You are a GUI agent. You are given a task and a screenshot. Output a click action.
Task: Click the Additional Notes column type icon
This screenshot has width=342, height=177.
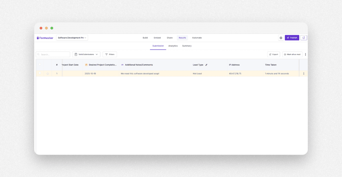tap(122, 65)
